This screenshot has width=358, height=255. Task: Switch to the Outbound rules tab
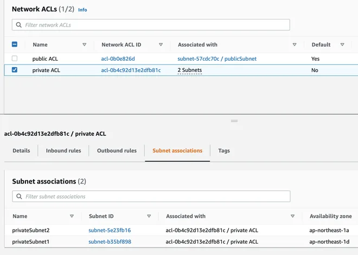117,151
